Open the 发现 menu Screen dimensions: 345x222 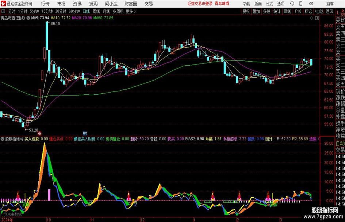click(93, 4)
